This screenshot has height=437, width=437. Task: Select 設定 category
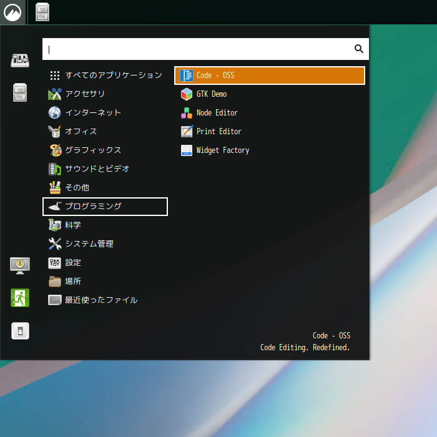click(x=105, y=263)
